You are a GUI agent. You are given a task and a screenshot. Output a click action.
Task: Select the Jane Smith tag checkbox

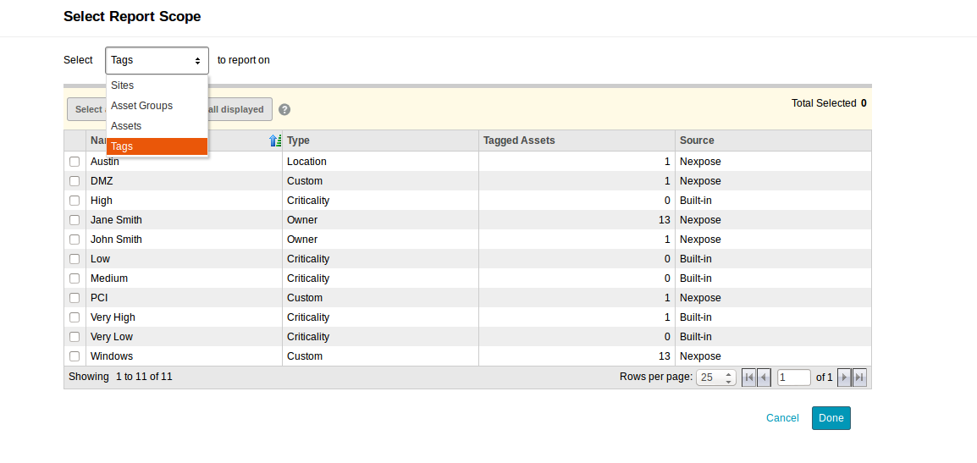pyautogui.click(x=75, y=220)
